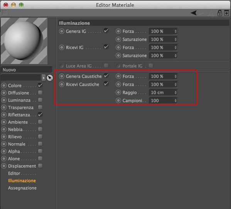The width and height of the screenshot is (231, 209).
Task: Click the stepper arrows on the Campioni value
Action: 175,100
